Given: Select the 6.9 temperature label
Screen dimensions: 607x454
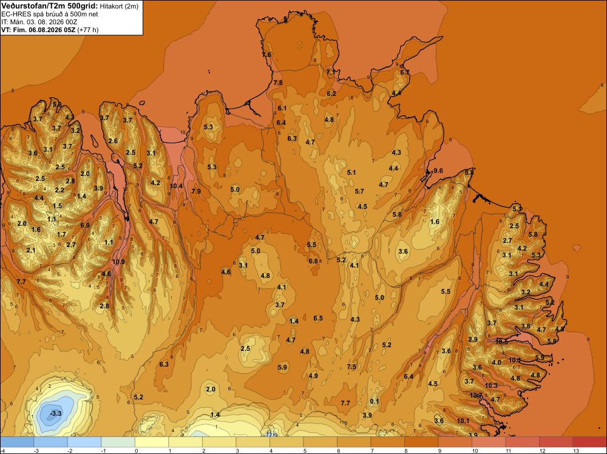Looking at the screenshot, I should (85, 225).
